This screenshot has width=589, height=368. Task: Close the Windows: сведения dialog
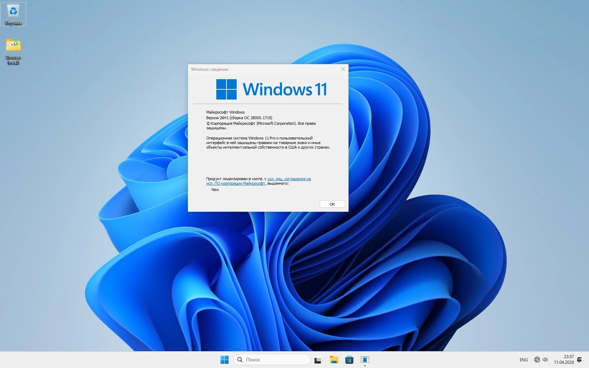pyautogui.click(x=343, y=69)
